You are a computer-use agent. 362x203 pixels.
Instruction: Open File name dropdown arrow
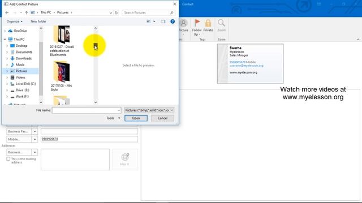[119, 111]
